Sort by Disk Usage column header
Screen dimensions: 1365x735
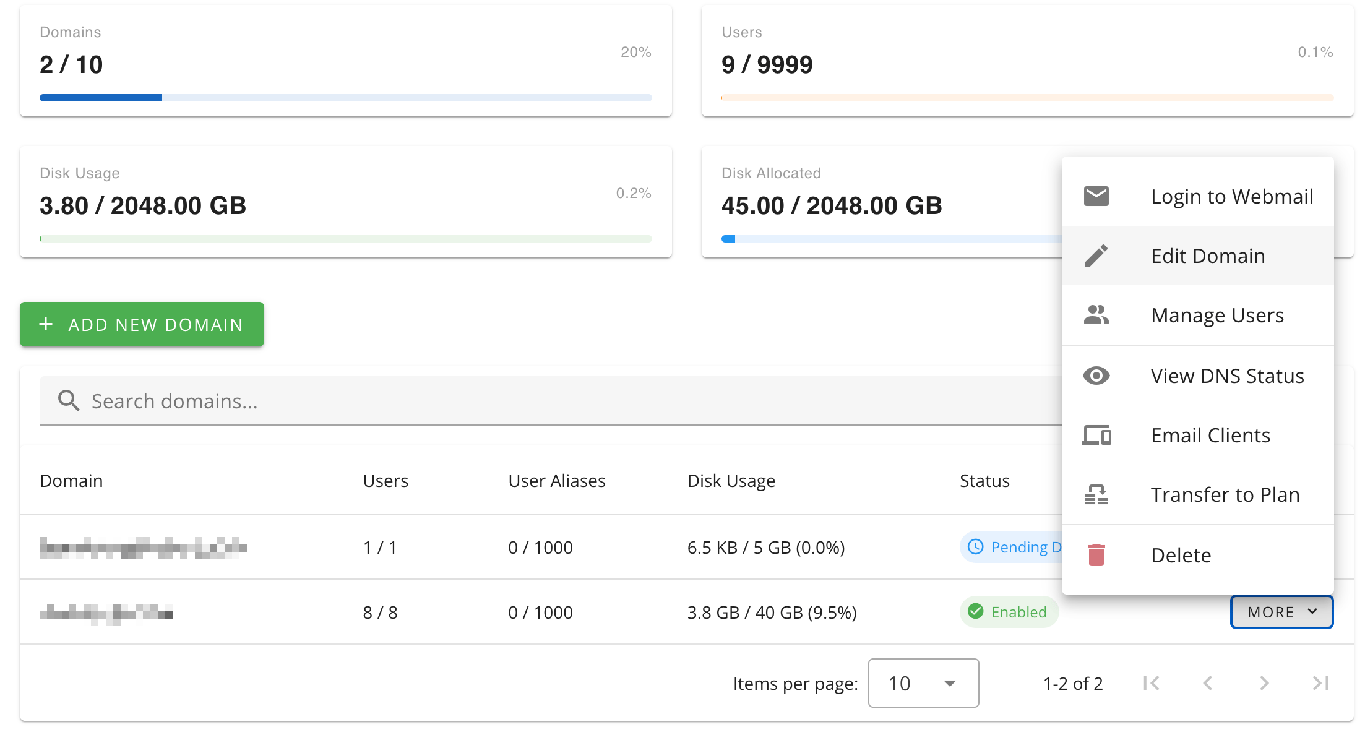pos(731,481)
